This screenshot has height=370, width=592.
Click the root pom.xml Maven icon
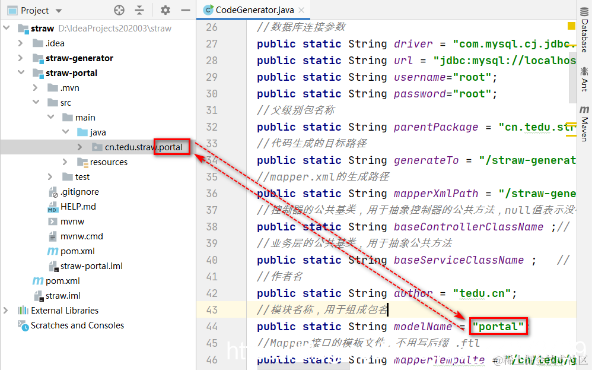click(x=38, y=281)
